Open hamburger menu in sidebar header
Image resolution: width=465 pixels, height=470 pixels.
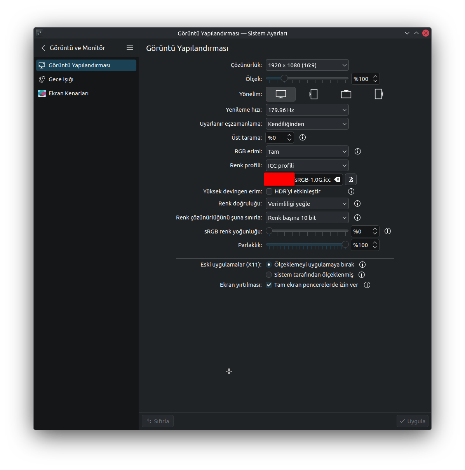(130, 48)
